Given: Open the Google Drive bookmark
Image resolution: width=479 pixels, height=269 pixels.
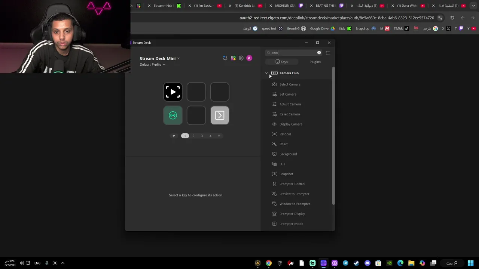Looking at the screenshot, I should 322,28.
